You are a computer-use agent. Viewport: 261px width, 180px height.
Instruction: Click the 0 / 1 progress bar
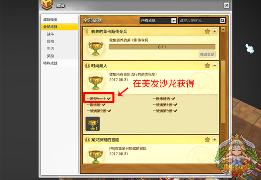coord(162,47)
